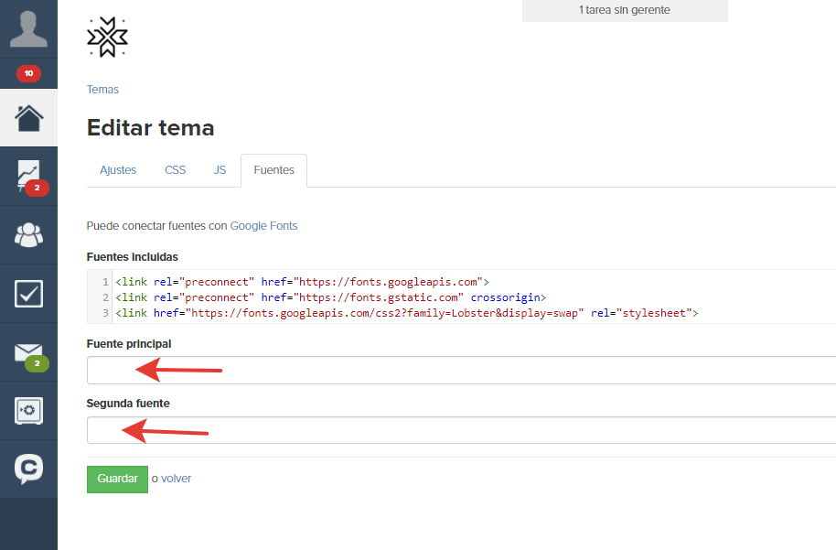Click the volver link
Image resolution: width=836 pixels, height=550 pixels.
[176, 479]
